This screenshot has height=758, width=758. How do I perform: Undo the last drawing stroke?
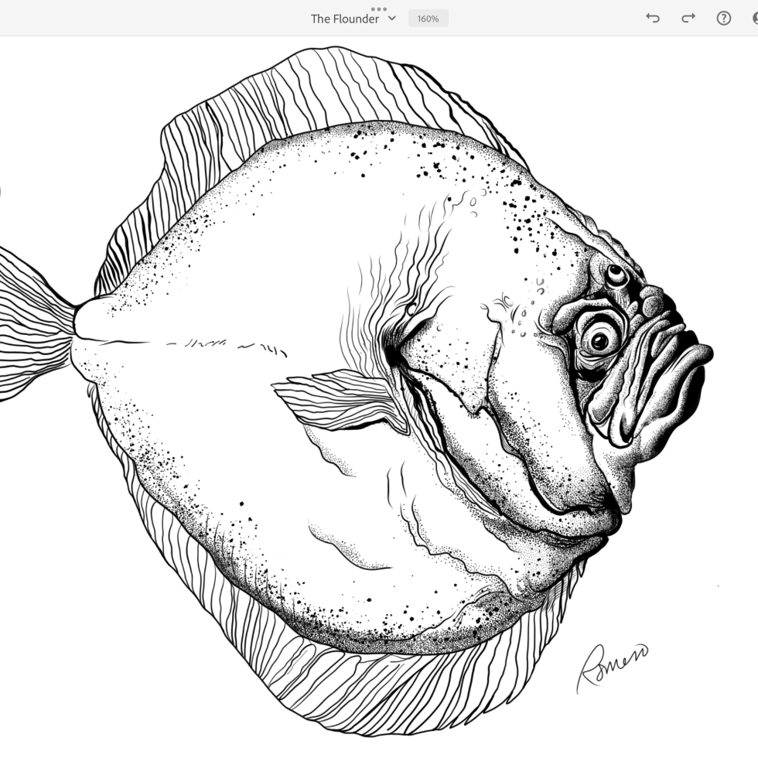point(653,19)
